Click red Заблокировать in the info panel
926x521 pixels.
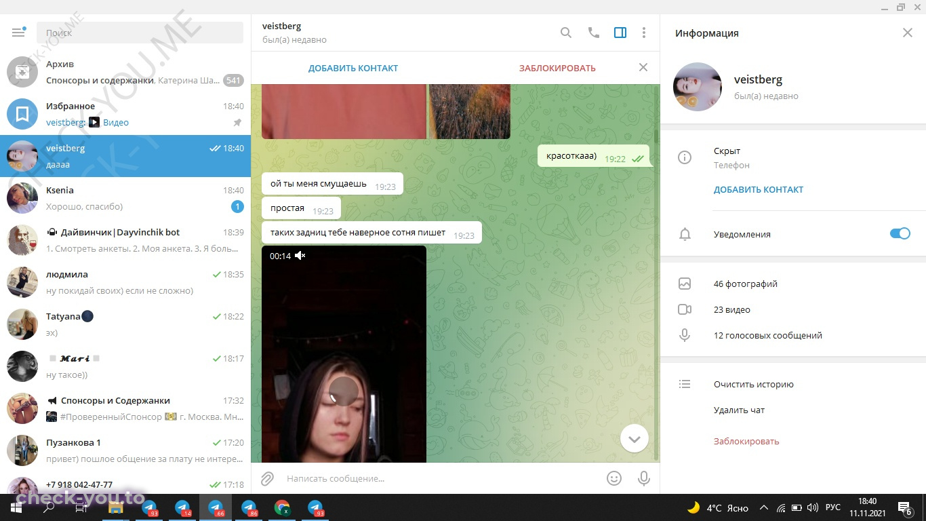(746, 441)
